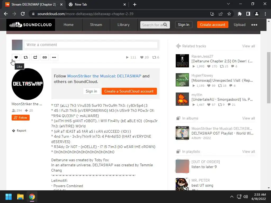The width and height of the screenshot is (271, 203).
Task: Click the likes count 20
Action: 144,57
